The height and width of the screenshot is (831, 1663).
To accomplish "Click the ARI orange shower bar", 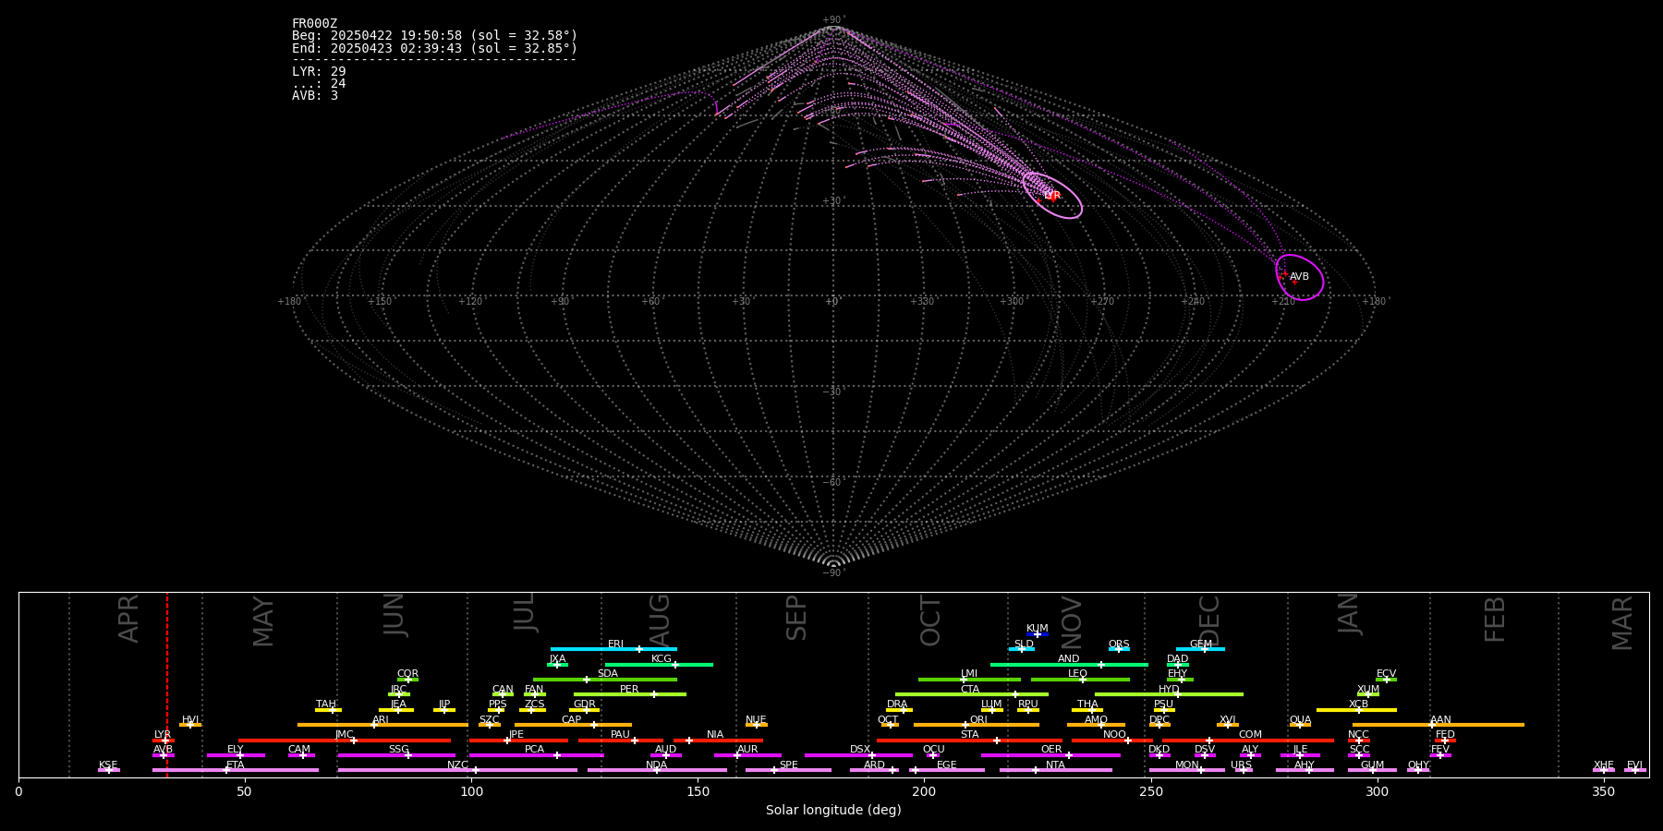I will coord(382,725).
